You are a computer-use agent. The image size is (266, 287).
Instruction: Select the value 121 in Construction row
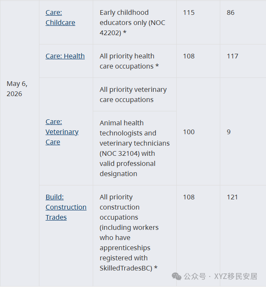tap(232, 197)
